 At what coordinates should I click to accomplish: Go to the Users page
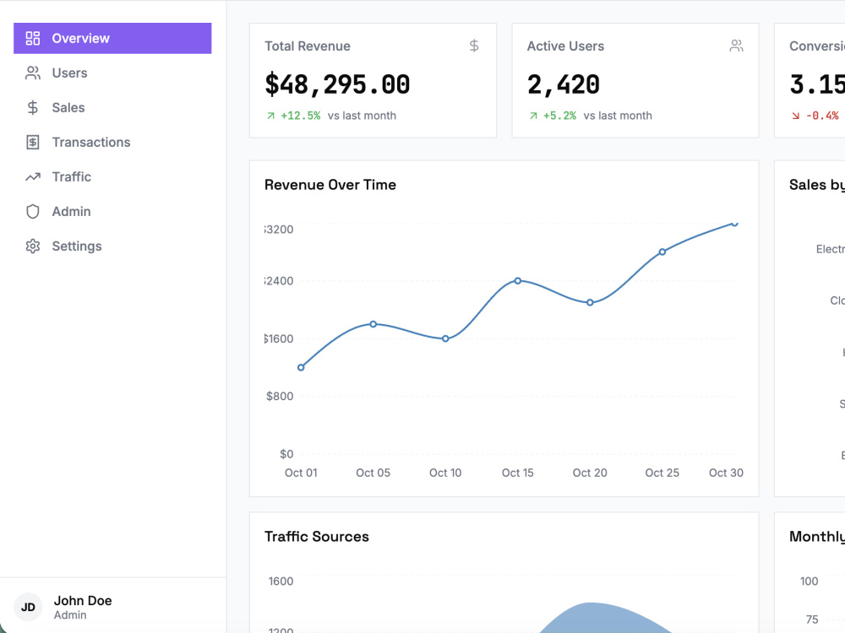click(112, 73)
